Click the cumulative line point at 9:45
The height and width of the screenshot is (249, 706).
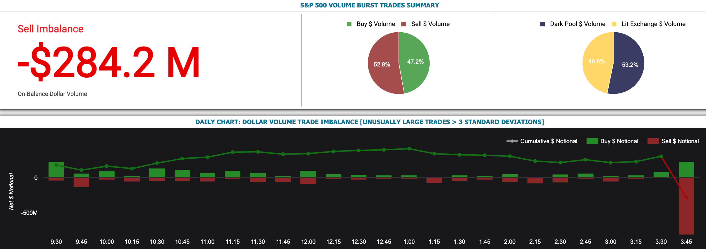pyautogui.click(x=82, y=170)
